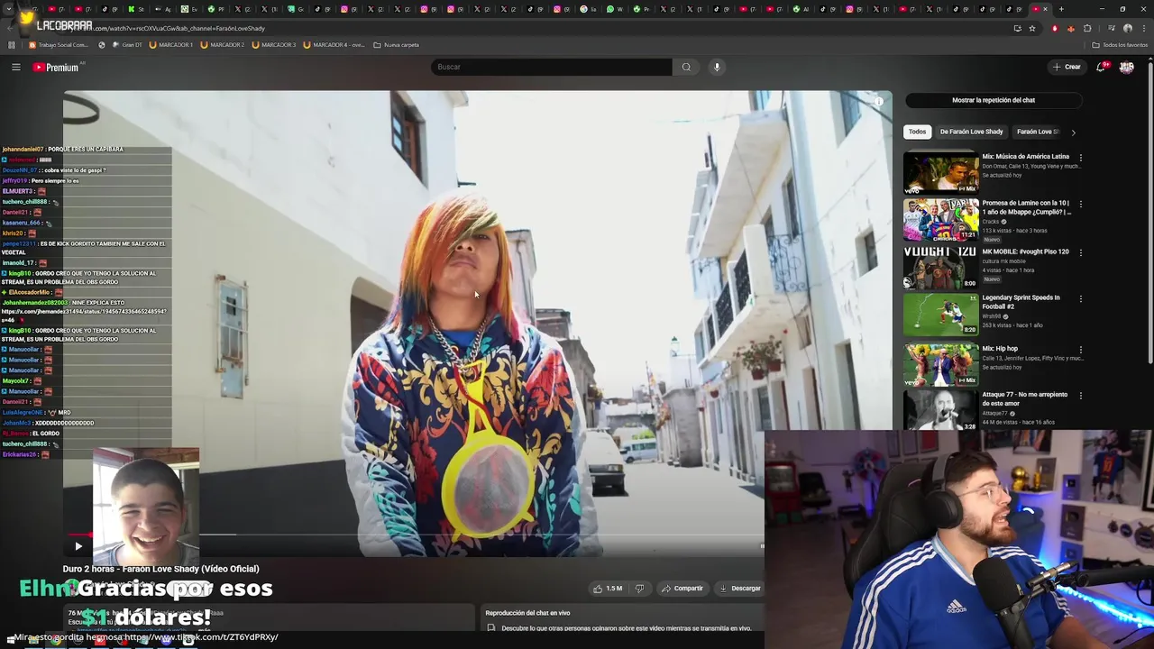Open the MARCADOR 4 bookmark
1154x649 pixels.
(x=334, y=44)
